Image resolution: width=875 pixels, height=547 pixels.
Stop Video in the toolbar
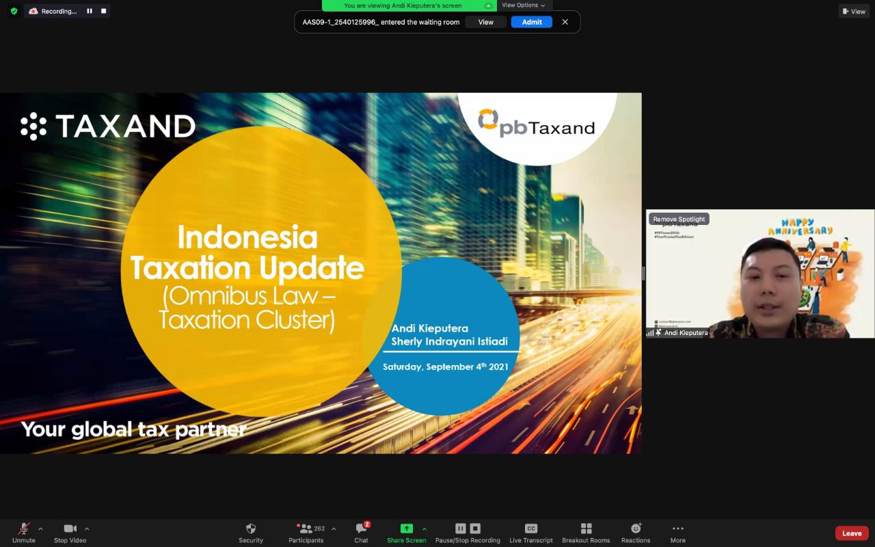[70, 533]
